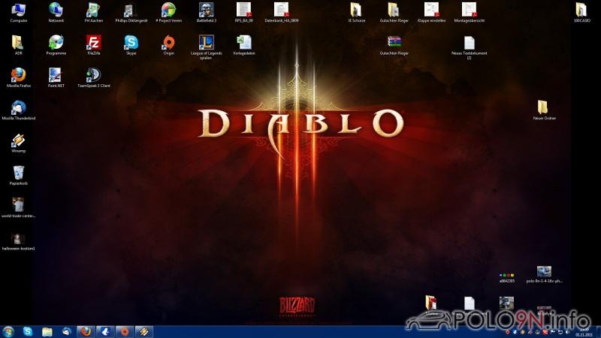Screen dimensions: 601x338
Task: Launch the Philips Diktiergerät shortcut
Action: pos(131,12)
